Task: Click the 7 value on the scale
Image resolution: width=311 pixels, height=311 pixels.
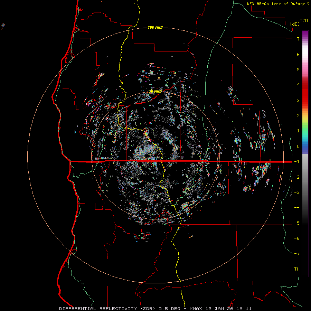Action: (298, 39)
